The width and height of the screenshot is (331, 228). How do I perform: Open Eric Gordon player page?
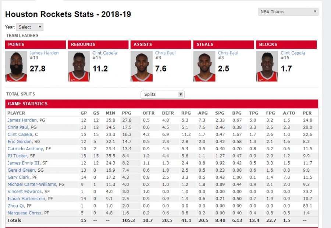point(19,141)
